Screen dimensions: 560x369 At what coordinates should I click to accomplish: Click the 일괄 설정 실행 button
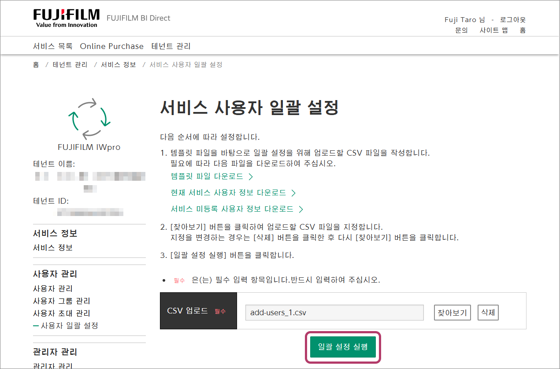click(x=343, y=347)
